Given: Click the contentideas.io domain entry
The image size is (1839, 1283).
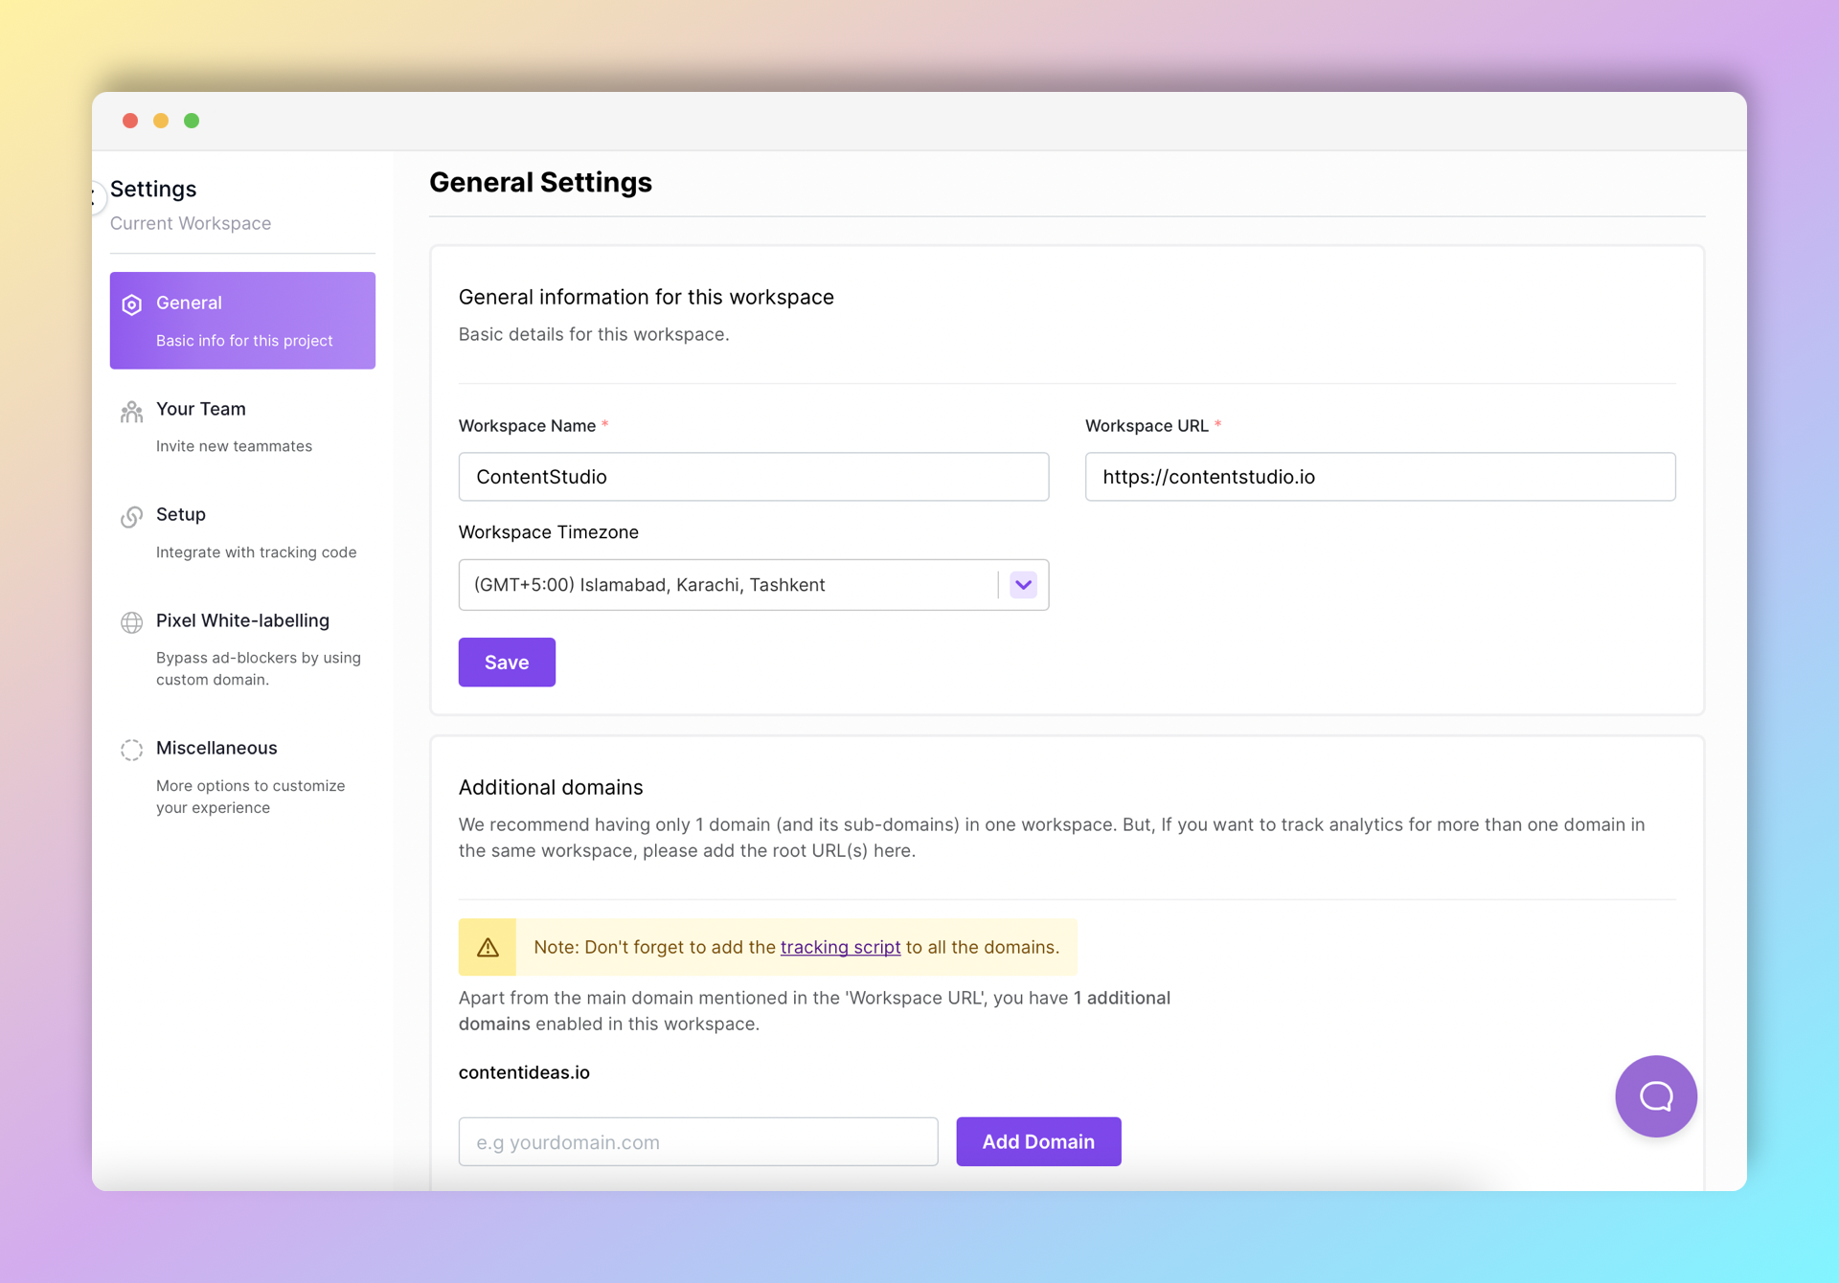Looking at the screenshot, I should coord(524,1072).
